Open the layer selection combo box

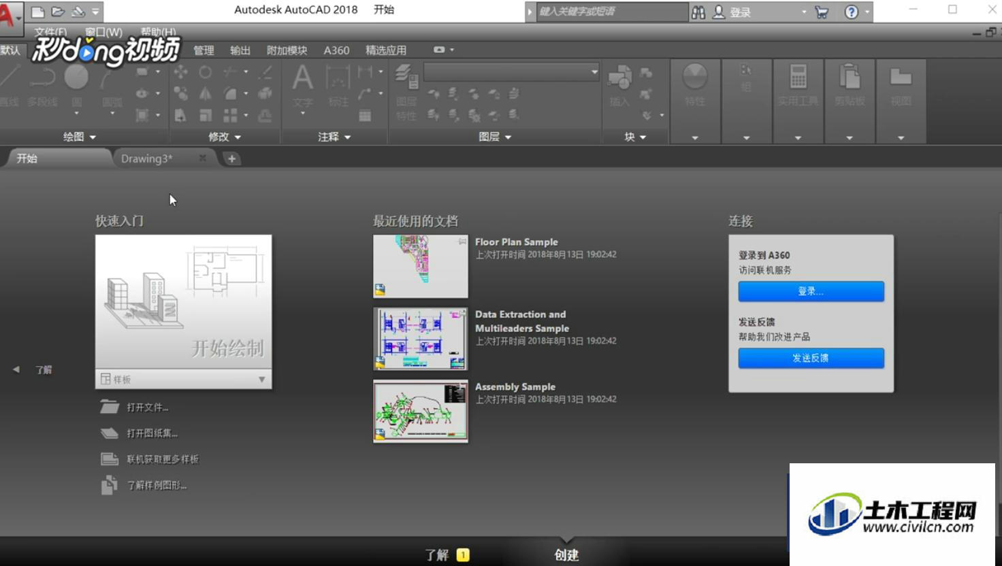pos(511,71)
